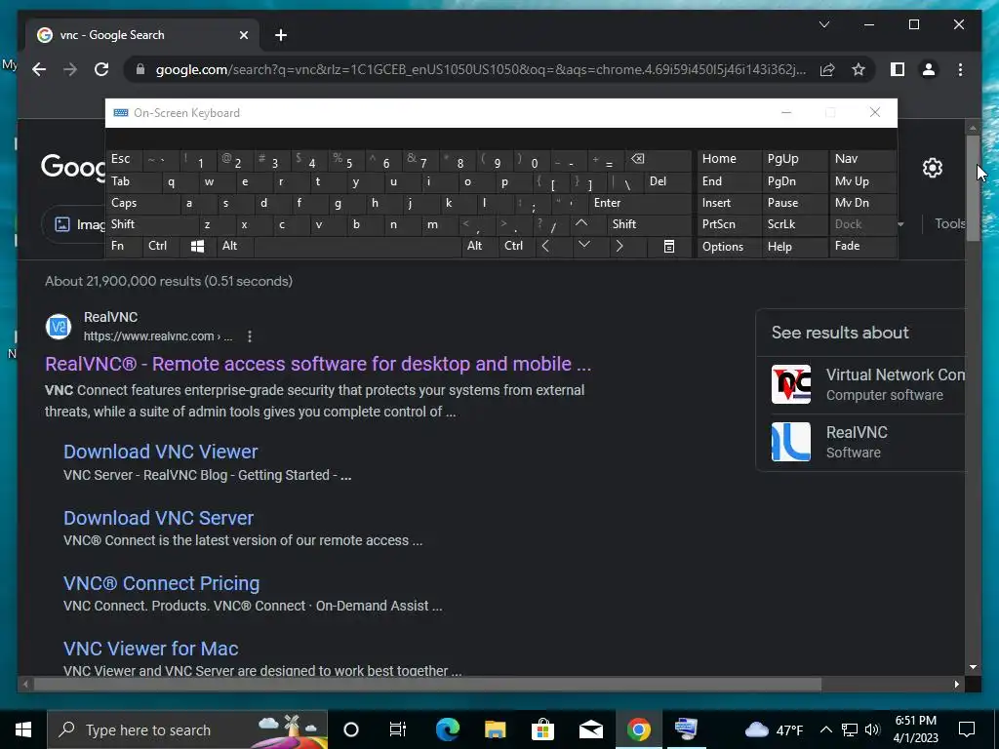
Task: Show hidden icons in the system tray
Action: click(x=825, y=729)
